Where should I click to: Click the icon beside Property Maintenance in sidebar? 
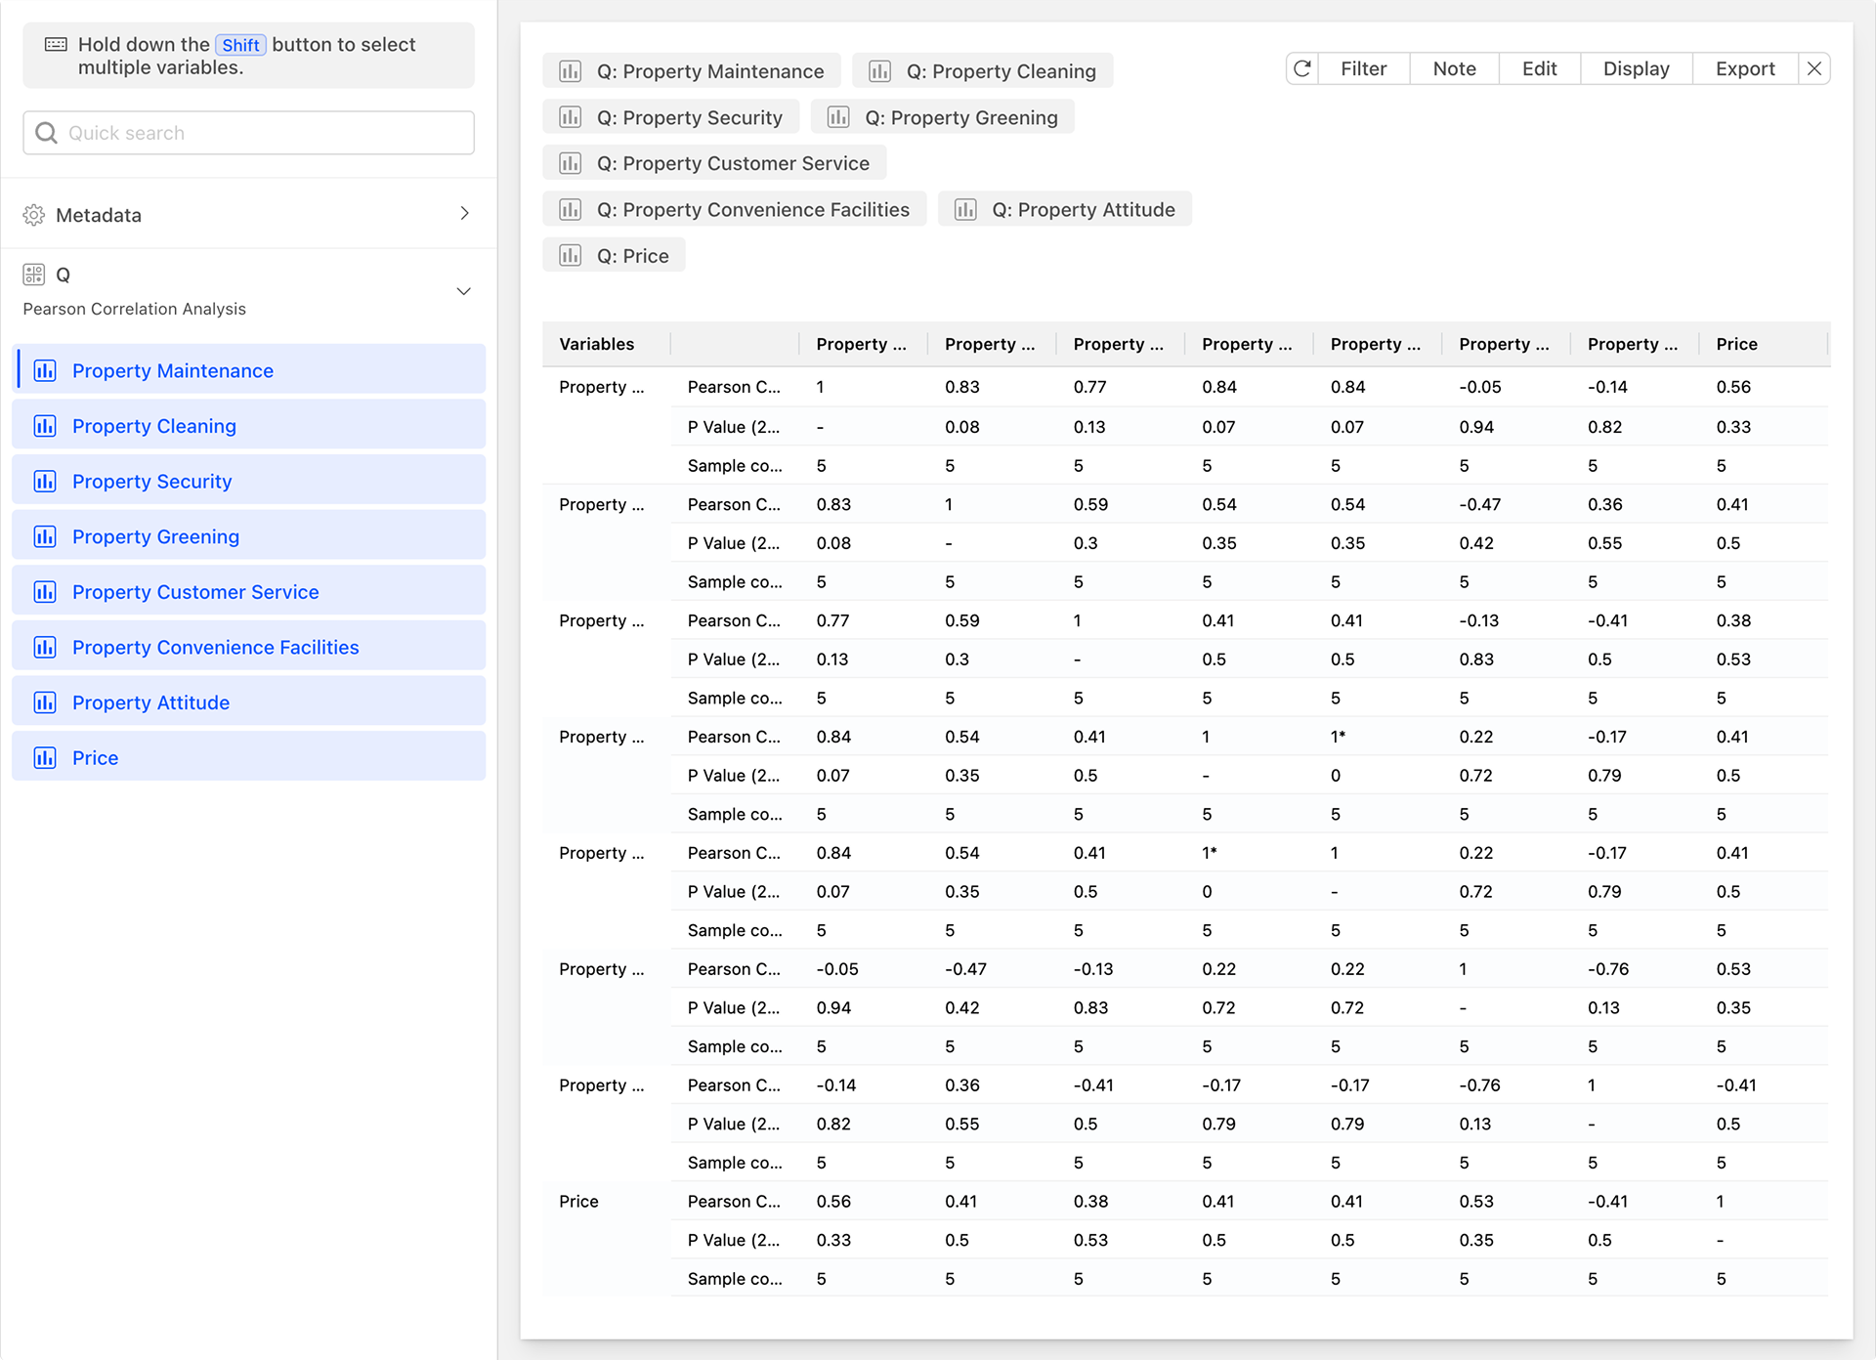(x=45, y=370)
